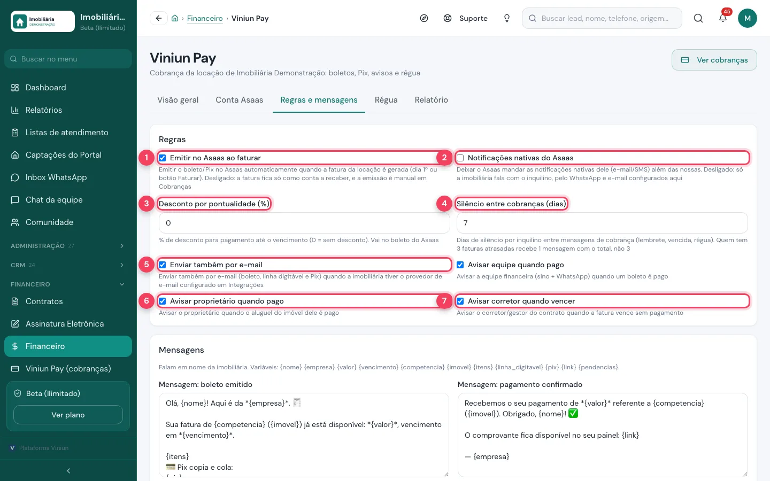The height and width of the screenshot is (481, 770).
Task: Open Suporte in the header
Action: [466, 18]
